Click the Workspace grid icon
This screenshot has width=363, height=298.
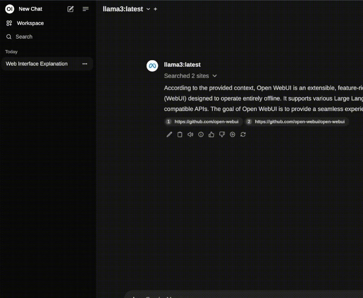click(x=9, y=23)
